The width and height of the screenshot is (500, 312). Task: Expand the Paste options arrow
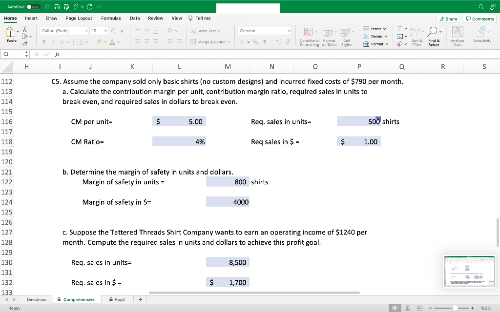[18, 32]
